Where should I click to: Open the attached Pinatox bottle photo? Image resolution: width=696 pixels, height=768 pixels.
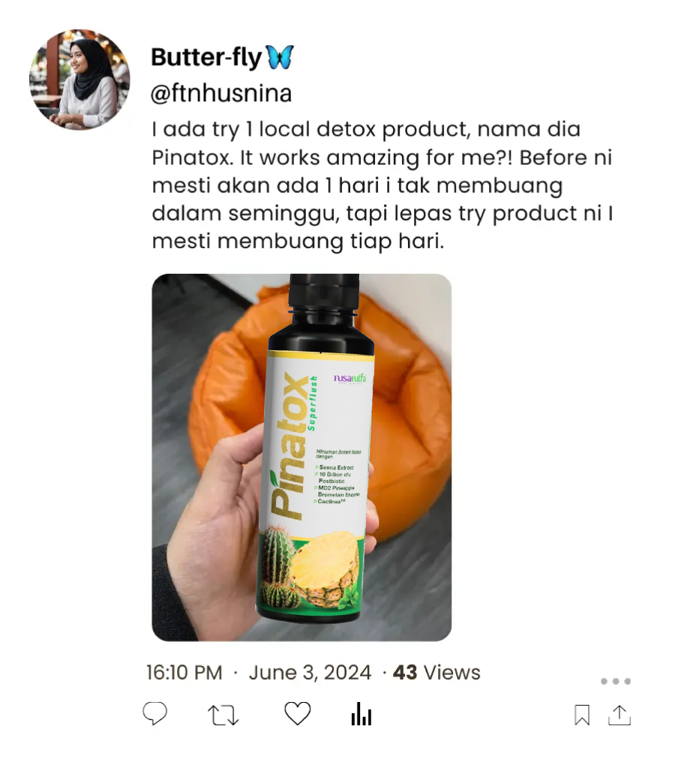pyautogui.click(x=301, y=457)
